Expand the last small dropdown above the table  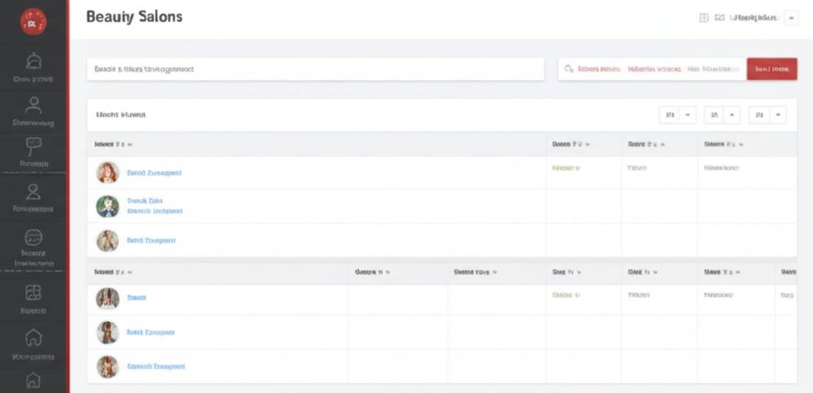[767, 115]
